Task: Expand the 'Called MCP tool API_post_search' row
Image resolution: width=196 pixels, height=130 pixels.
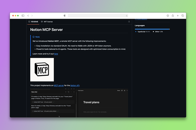Action: click(53, 102)
